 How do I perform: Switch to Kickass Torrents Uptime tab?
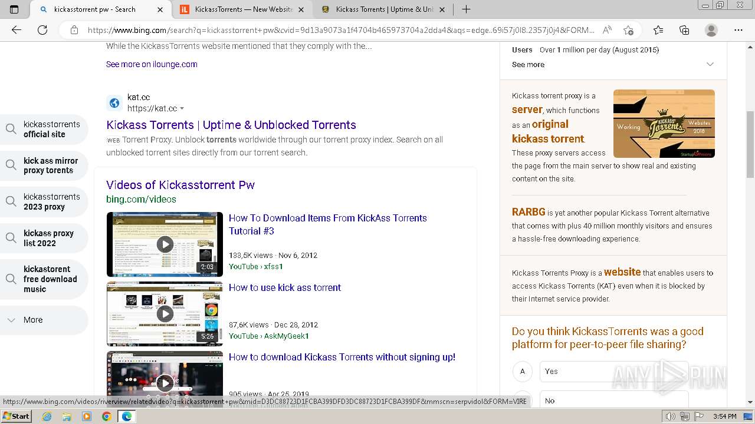click(384, 9)
